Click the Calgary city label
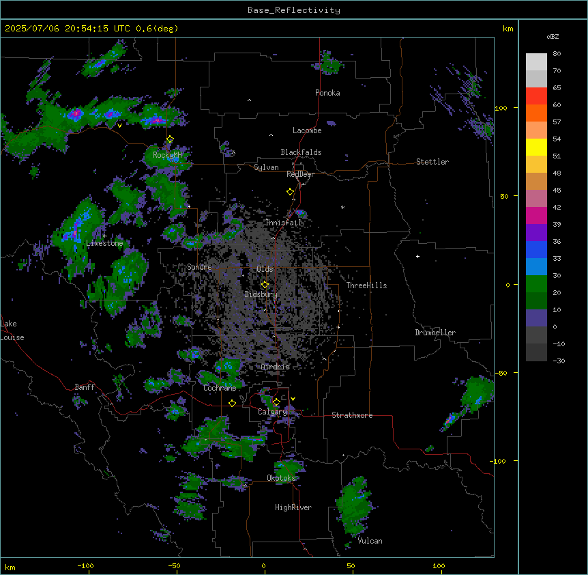This screenshot has height=575, width=588. point(272,412)
